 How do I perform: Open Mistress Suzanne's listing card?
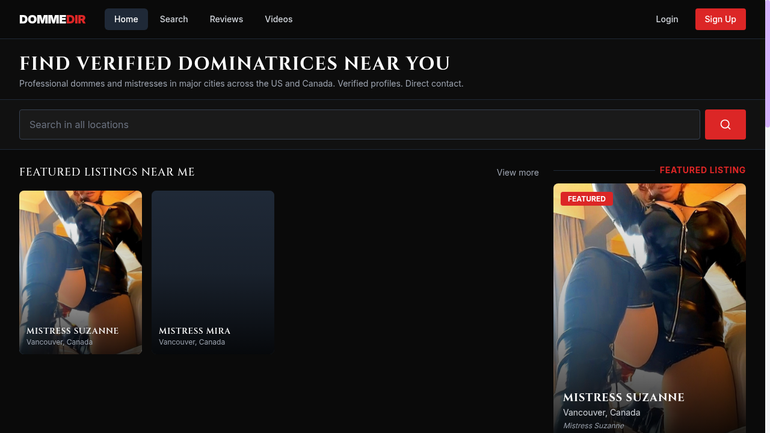pos(81,272)
